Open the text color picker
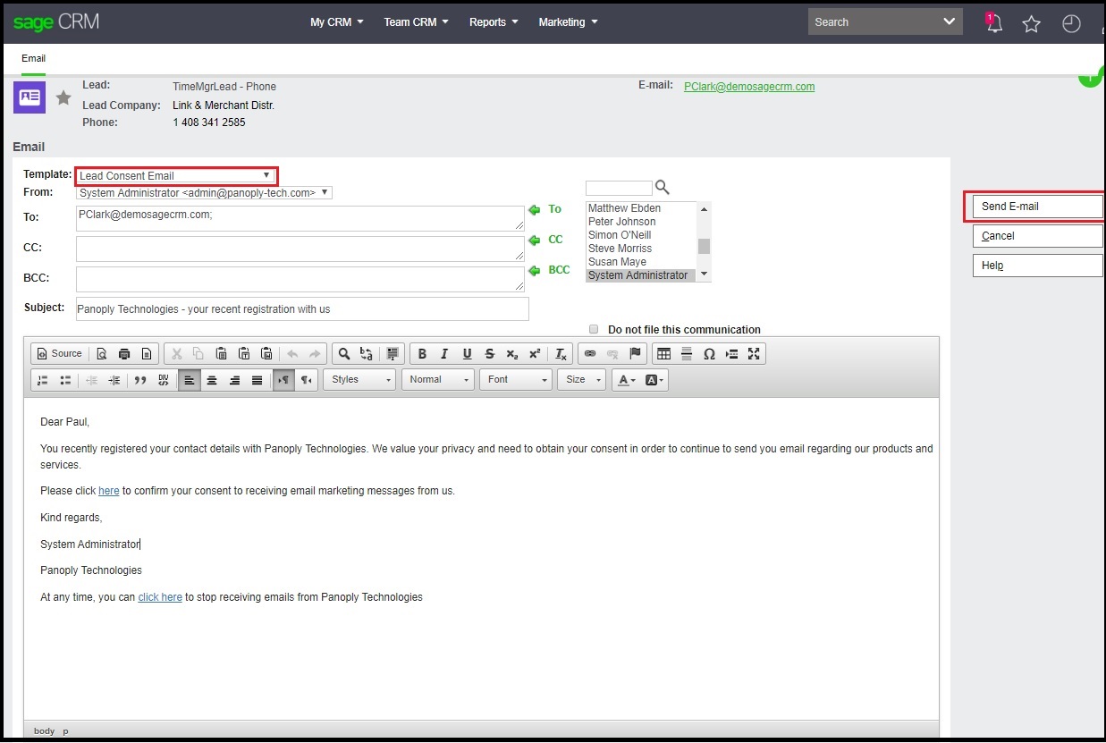Image resolution: width=1106 pixels, height=743 pixels. click(625, 380)
